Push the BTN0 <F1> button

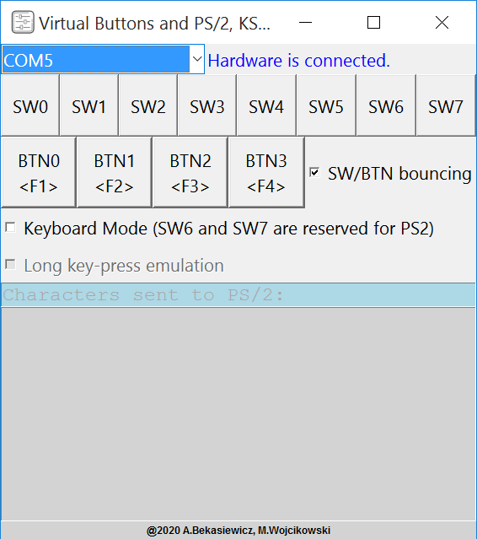click(39, 173)
